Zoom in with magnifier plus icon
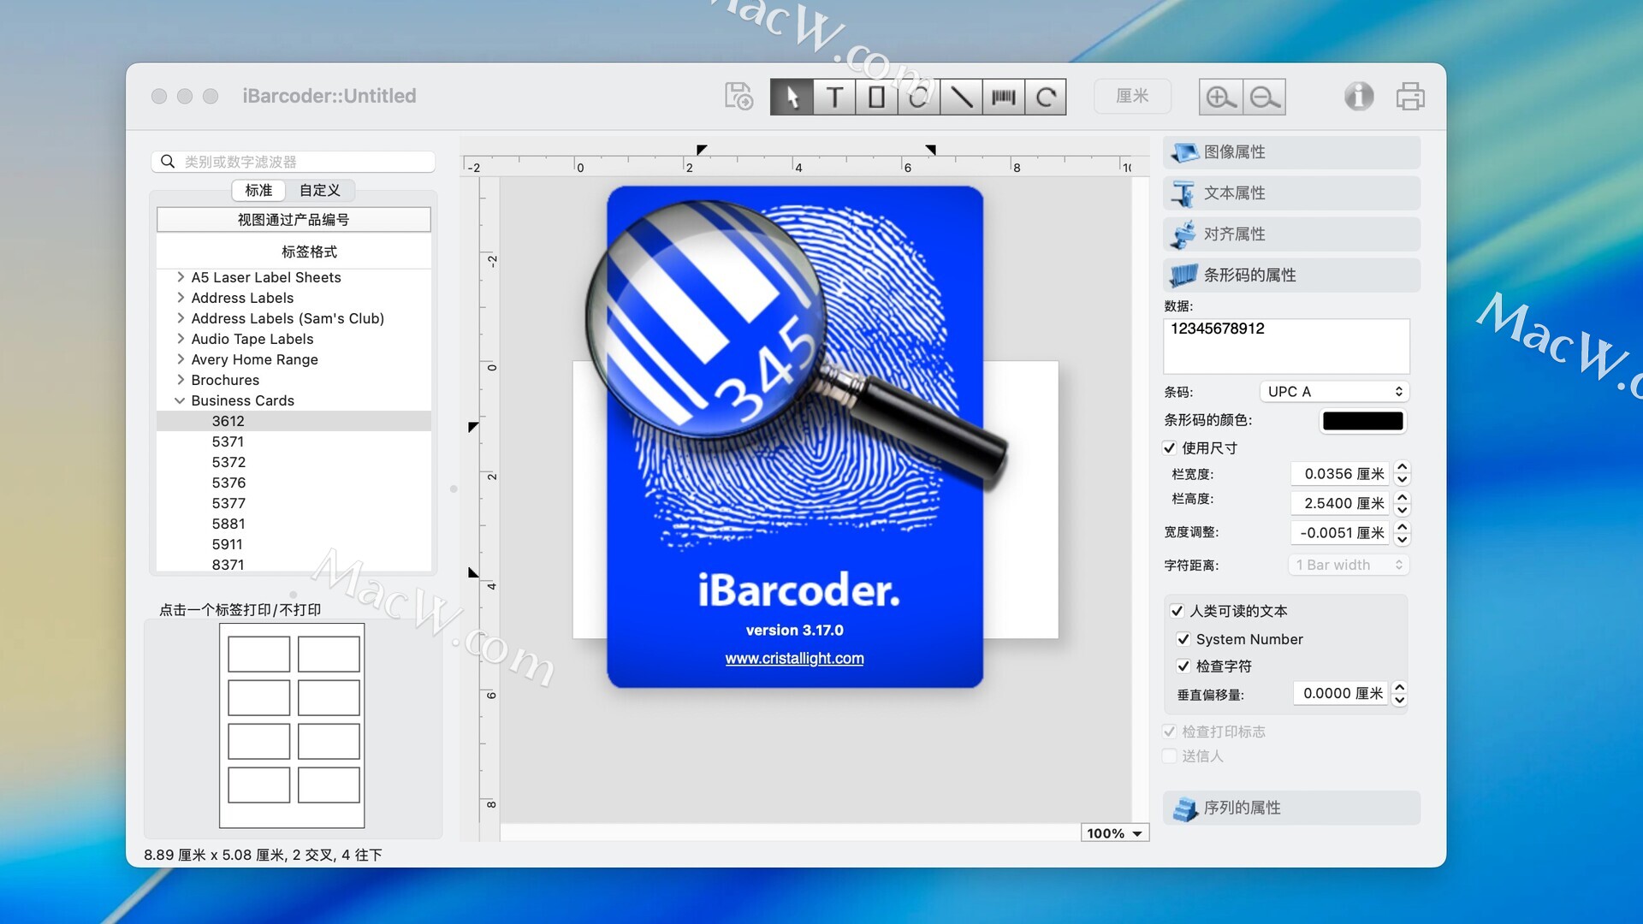Image resolution: width=1643 pixels, height=924 pixels. click(x=1220, y=97)
